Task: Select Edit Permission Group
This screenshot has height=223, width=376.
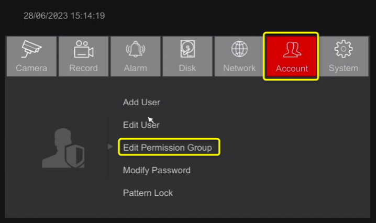Action: point(168,148)
